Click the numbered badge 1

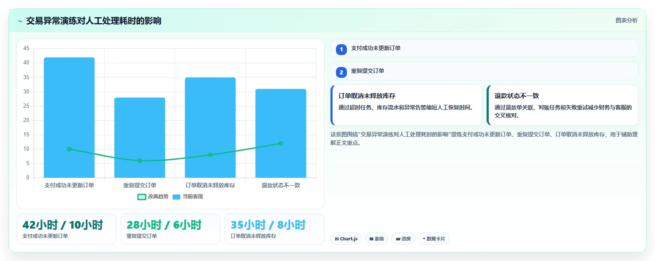tap(341, 49)
